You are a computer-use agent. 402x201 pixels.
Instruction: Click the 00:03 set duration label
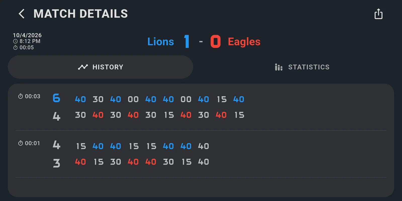click(x=33, y=96)
